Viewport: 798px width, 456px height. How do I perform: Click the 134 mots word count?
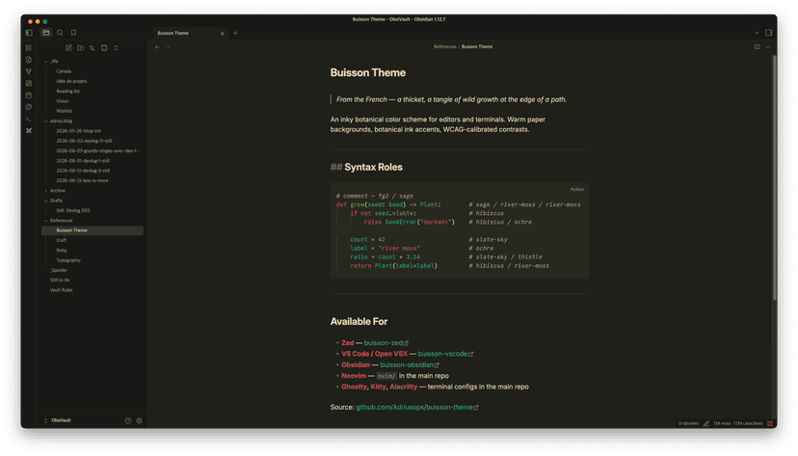coord(721,423)
